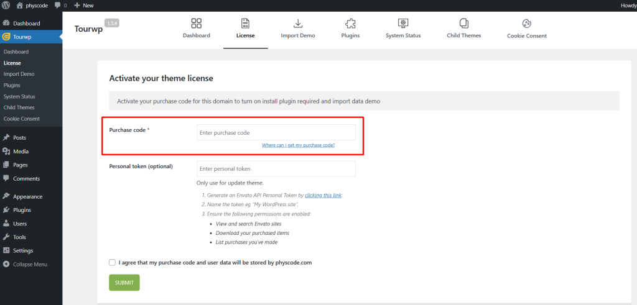
Task: Open Tourwp Dashboard submenu item
Action: (16, 52)
